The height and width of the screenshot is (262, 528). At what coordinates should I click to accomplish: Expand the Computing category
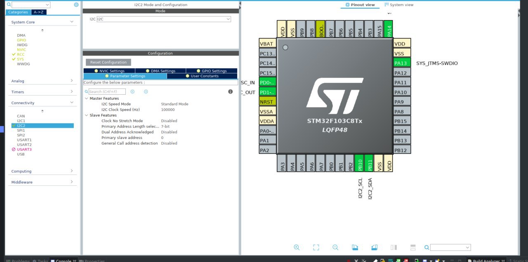(71, 171)
